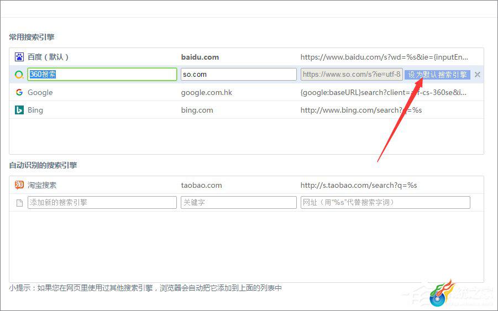Image resolution: width=498 pixels, height=311 pixels.
Task: Click the 360搜索 green circle icon
Action: 19,75
